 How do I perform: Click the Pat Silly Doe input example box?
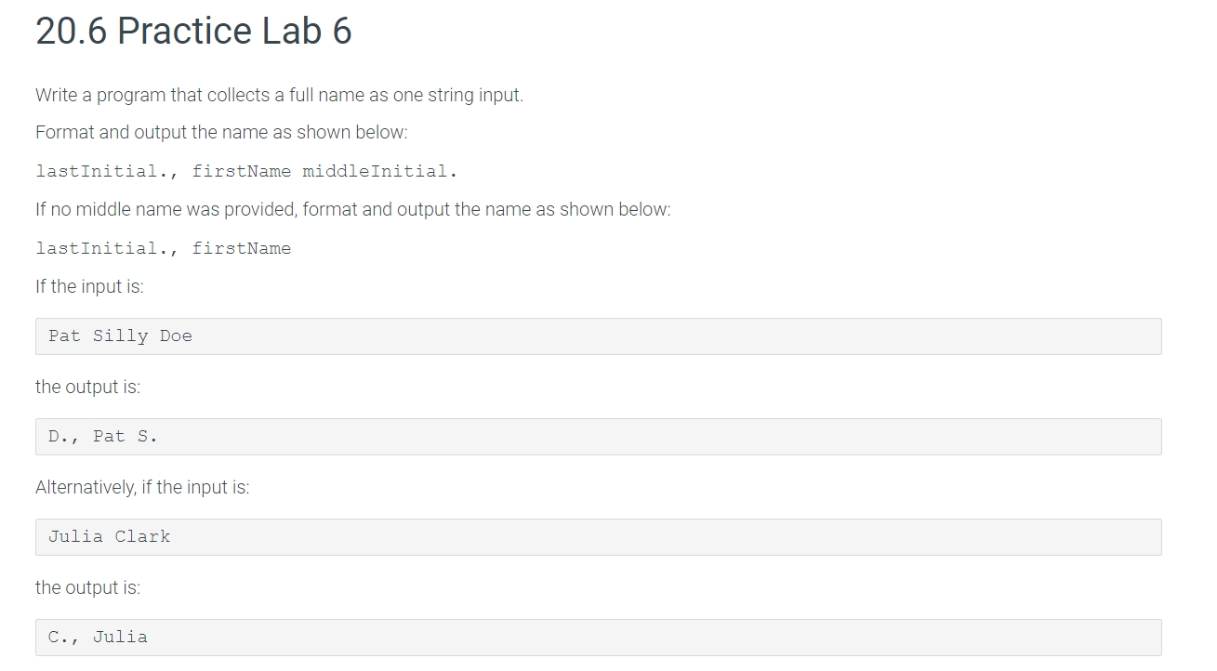[x=599, y=336]
